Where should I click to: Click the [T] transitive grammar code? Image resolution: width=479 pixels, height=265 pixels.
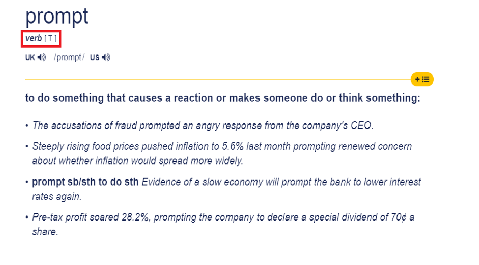(50, 38)
